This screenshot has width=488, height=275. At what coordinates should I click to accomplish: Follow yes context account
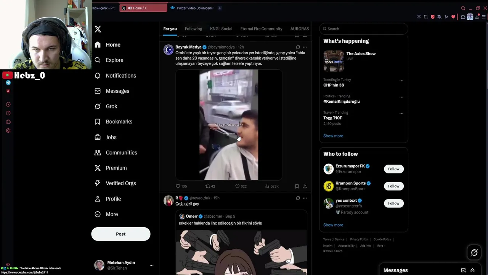(393, 203)
